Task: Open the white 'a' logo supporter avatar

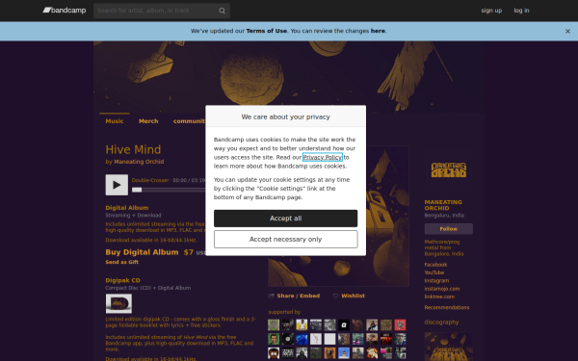Action: point(344,325)
